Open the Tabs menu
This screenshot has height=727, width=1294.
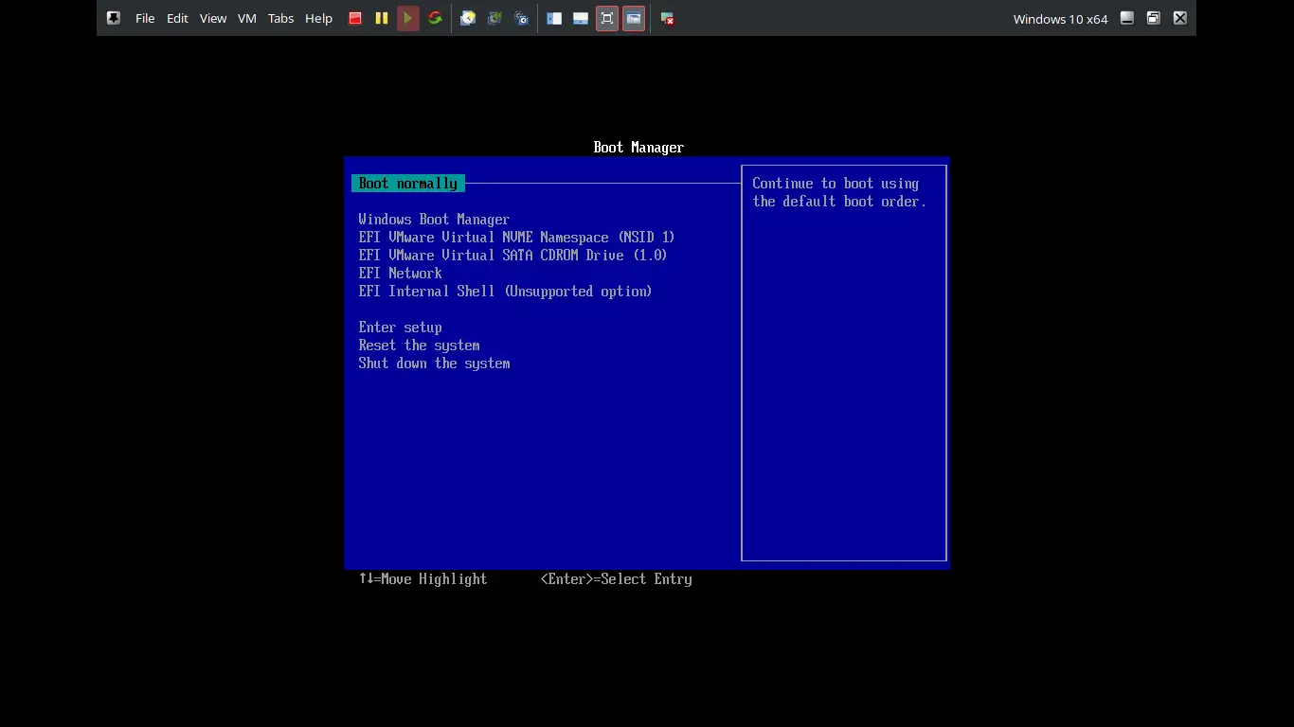point(280,18)
